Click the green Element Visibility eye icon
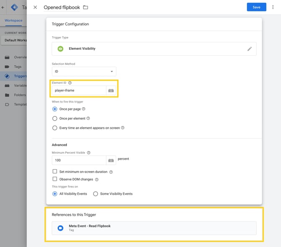 60,49
